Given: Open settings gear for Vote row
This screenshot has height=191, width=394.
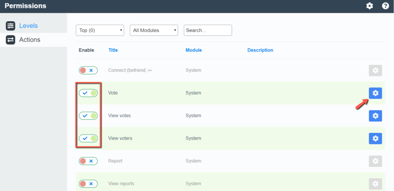Looking at the screenshot, I should (x=376, y=93).
